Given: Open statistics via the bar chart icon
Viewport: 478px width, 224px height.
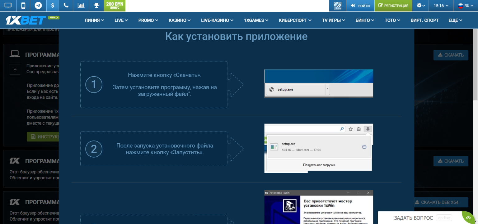Looking at the screenshot, I should (81, 5).
